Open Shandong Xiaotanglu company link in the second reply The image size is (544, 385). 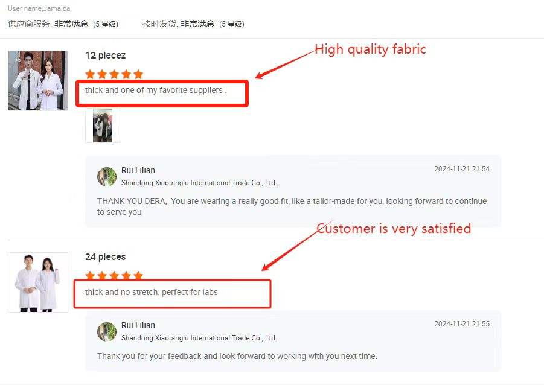click(199, 338)
